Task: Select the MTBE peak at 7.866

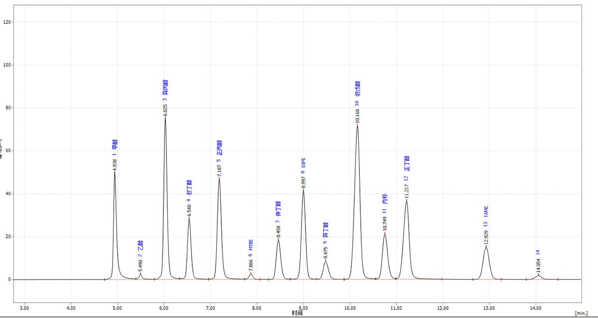Action: tap(251, 273)
